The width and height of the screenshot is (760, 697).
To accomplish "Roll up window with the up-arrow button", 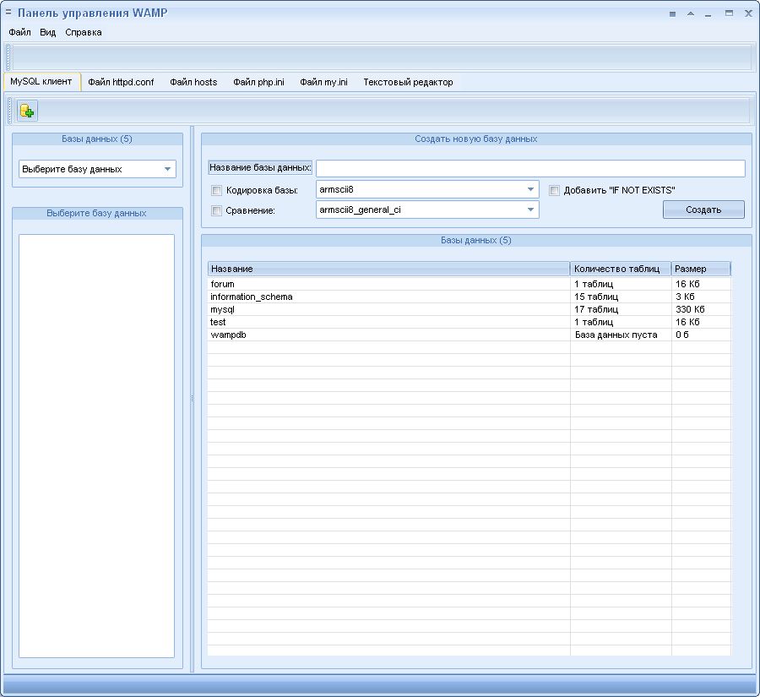I will pyautogui.click(x=691, y=14).
